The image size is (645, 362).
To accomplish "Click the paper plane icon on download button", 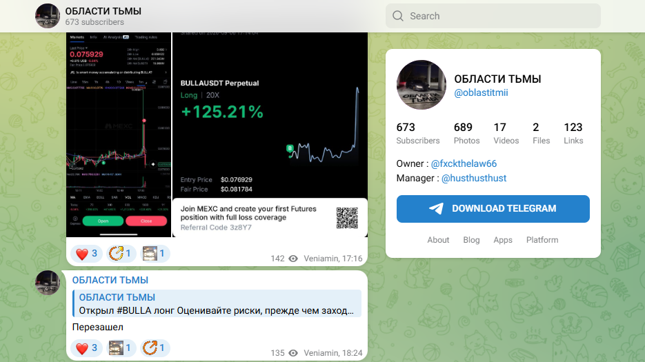I will pos(437,208).
